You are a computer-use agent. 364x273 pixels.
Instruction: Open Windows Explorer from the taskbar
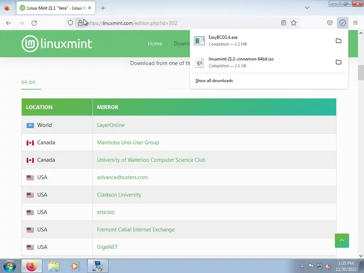(54, 266)
